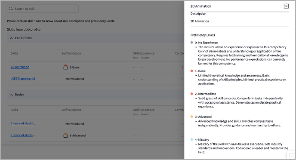
Task: Open the second Theory of Machi... skill link
Action: pos(23,135)
